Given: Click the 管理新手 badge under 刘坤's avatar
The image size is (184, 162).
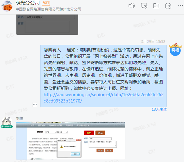Looking at the screenshot, I should click(7, 126).
